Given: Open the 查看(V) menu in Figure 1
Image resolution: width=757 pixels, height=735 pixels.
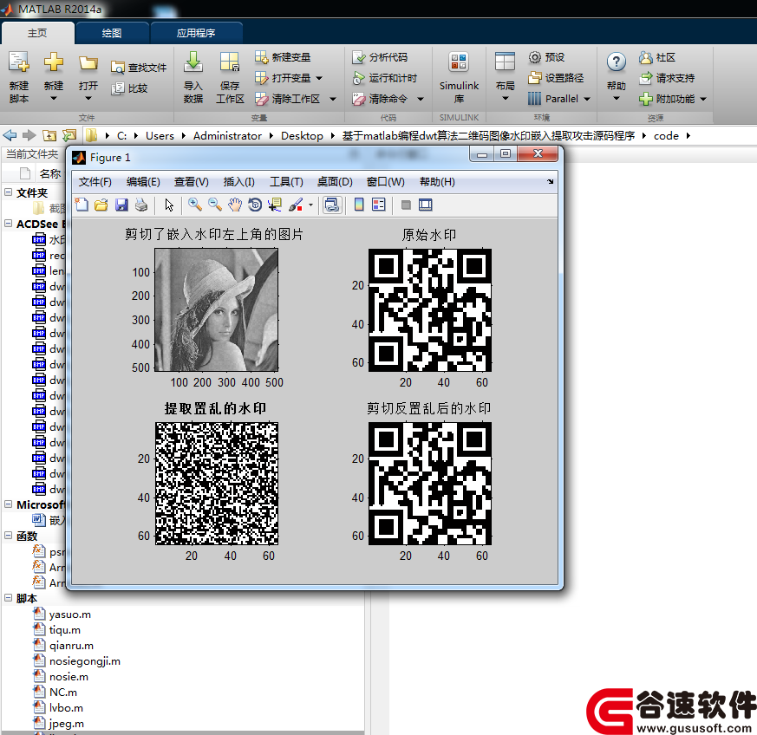Looking at the screenshot, I should coord(192,182).
